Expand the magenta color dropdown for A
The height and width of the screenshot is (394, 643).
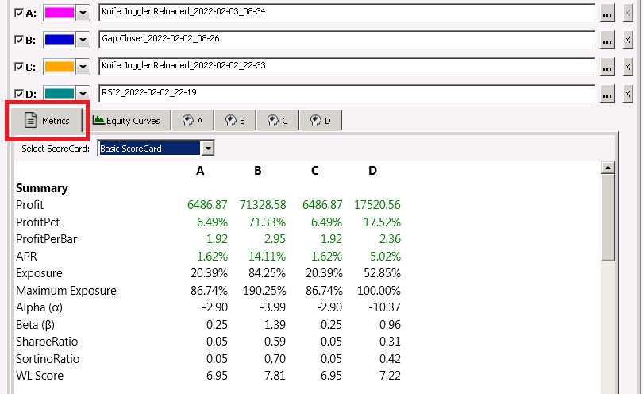pos(83,13)
